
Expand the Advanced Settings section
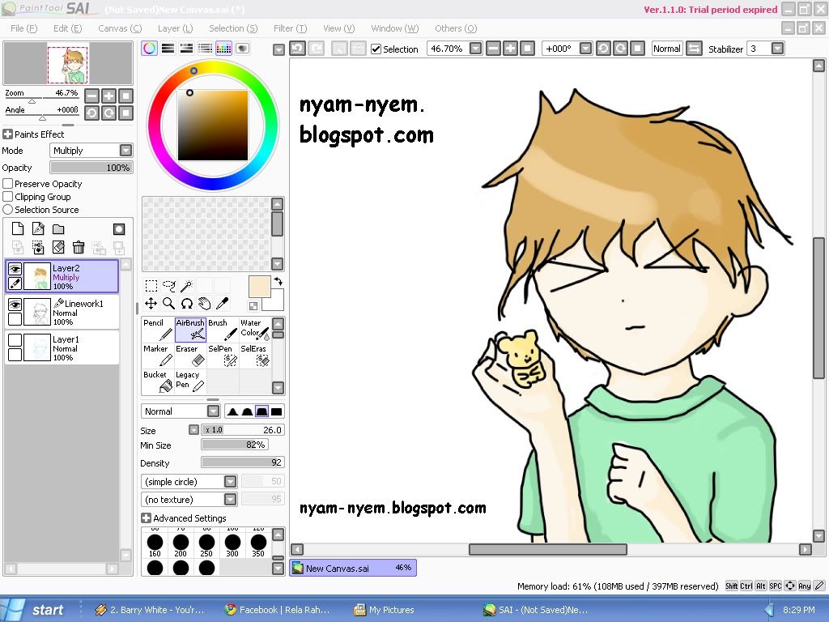coord(147,518)
